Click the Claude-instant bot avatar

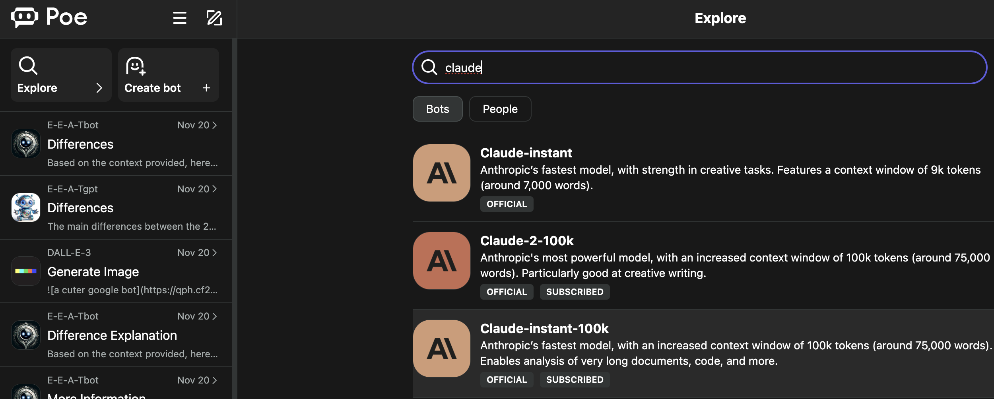[x=442, y=173]
